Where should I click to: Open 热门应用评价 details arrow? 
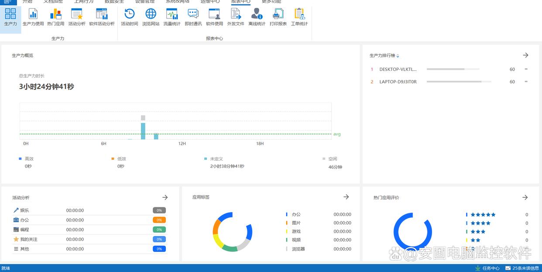click(525, 197)
